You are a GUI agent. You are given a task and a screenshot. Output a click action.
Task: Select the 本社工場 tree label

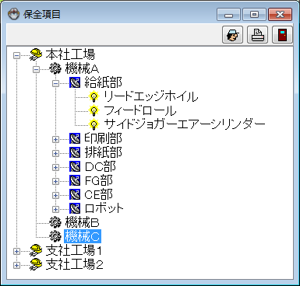click(70, 54)
